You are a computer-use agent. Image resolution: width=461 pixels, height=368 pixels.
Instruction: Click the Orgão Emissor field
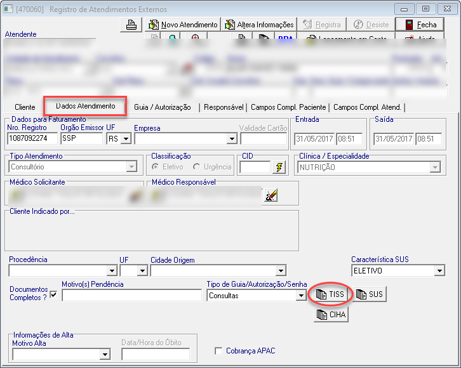[x=81, y=138]
